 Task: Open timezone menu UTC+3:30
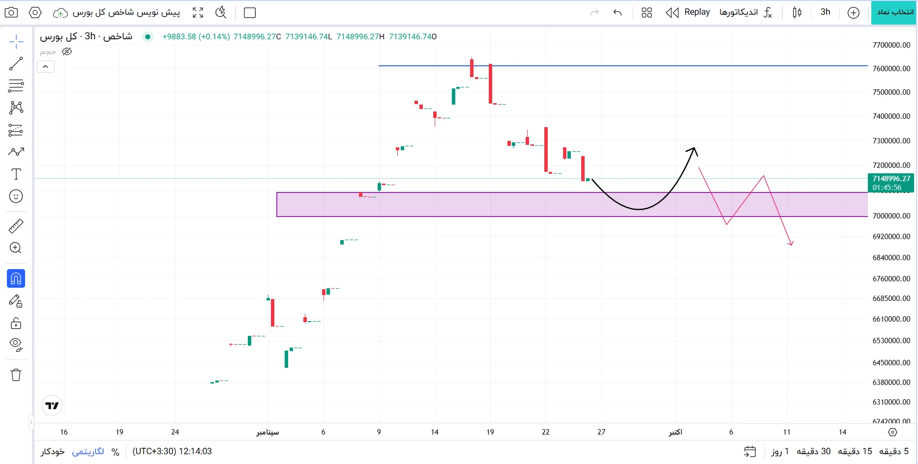point(172,451)
